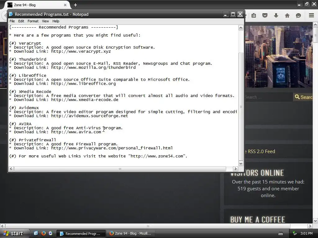Close the Recommended Programs Notepad window

240,14
